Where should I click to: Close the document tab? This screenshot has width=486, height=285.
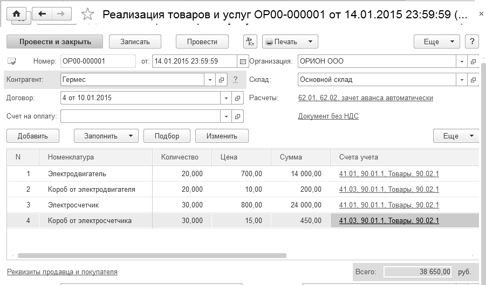(481, 14)
